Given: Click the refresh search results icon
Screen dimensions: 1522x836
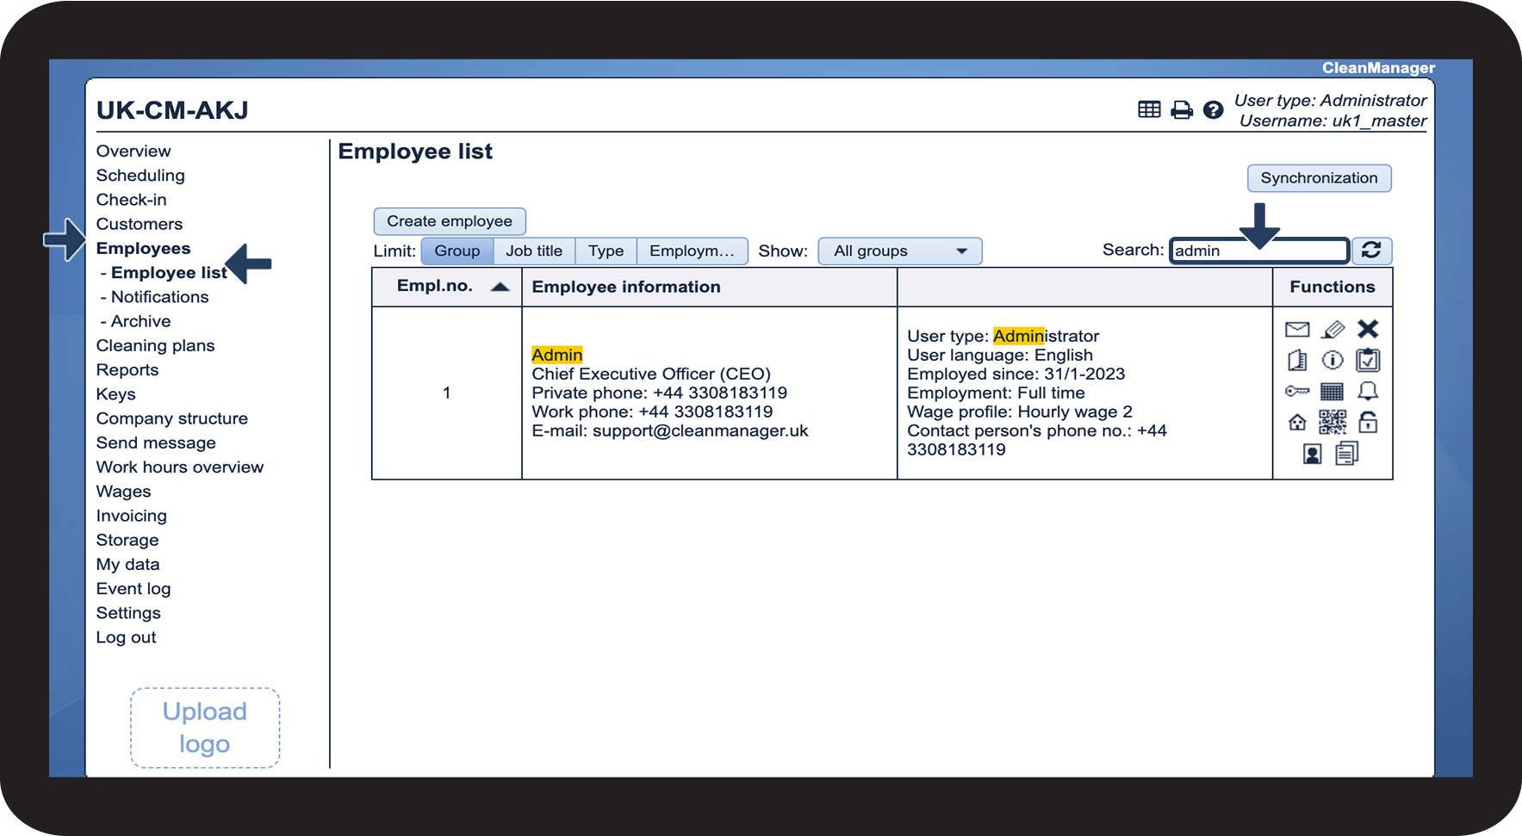Looking at the screenshot, I should tap(1371, 251).
